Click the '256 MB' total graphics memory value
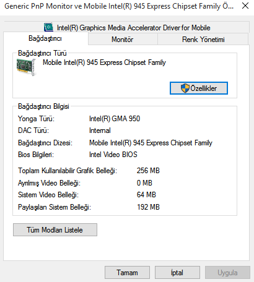The image size is (254, 282). click(148, 171)
